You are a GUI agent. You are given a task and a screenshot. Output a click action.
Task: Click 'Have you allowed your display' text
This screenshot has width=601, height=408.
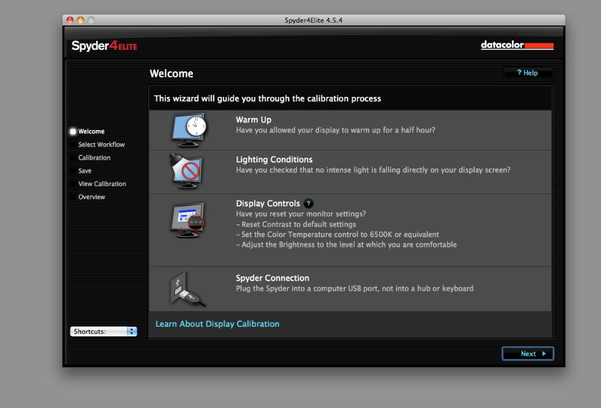coord(335,130)
